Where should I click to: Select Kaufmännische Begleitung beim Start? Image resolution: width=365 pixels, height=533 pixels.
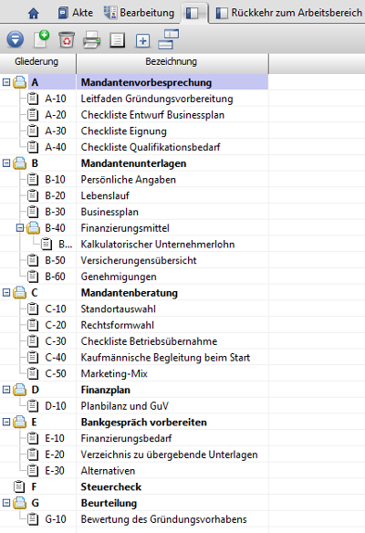(x=165, y=358)
